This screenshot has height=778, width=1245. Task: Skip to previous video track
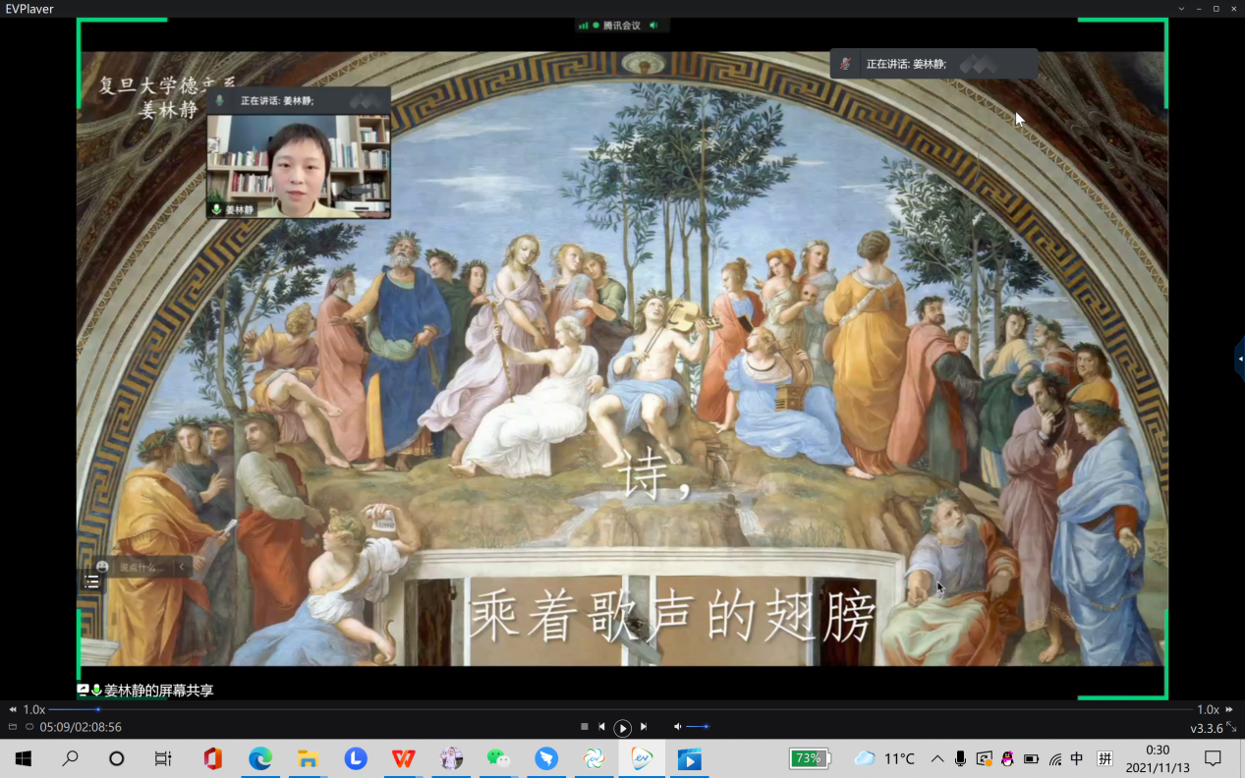pyautogui.click(x=601, y=727)
